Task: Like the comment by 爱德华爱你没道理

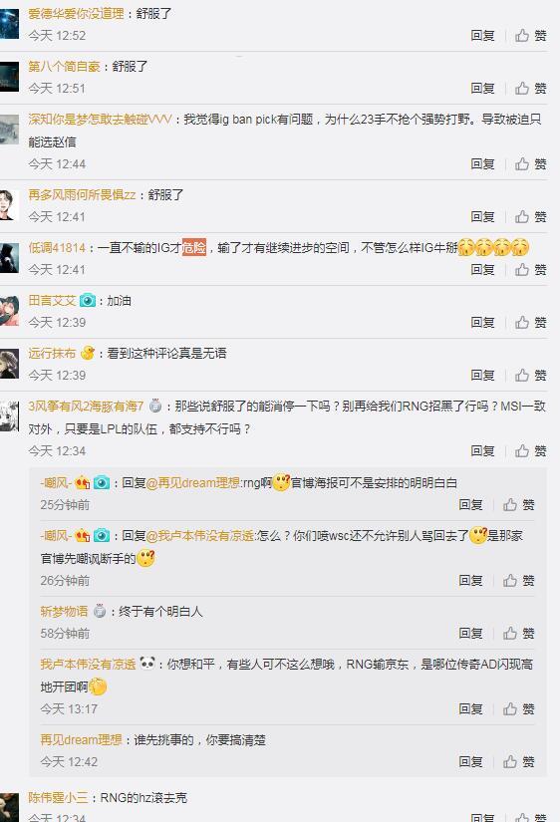Action: point(531,36)
